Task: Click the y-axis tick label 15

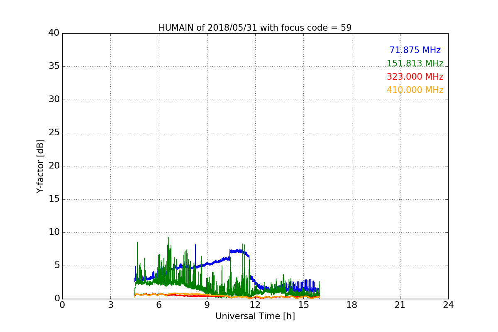Action: click(x=54, y=199)
